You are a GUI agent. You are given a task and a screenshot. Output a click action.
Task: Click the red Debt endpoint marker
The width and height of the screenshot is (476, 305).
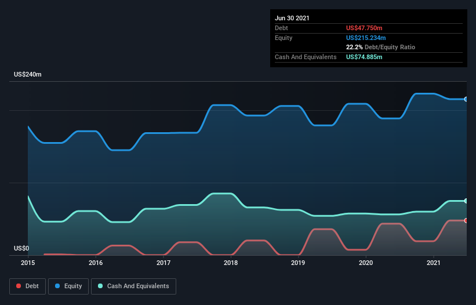coord(466,220)
